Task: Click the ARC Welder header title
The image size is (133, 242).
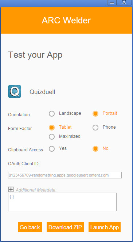Action: coord(66,20)
